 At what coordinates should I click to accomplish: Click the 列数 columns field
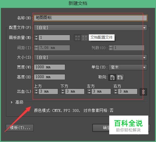coord(129,48)
